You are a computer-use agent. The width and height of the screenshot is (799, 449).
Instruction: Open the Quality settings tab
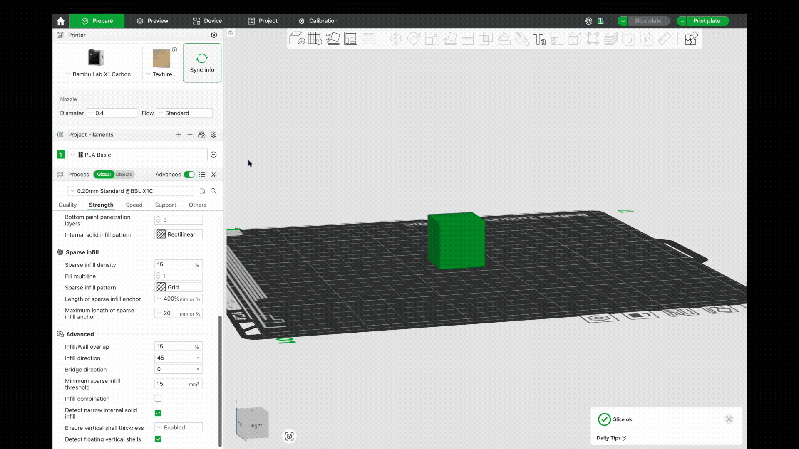click(67, 205)
